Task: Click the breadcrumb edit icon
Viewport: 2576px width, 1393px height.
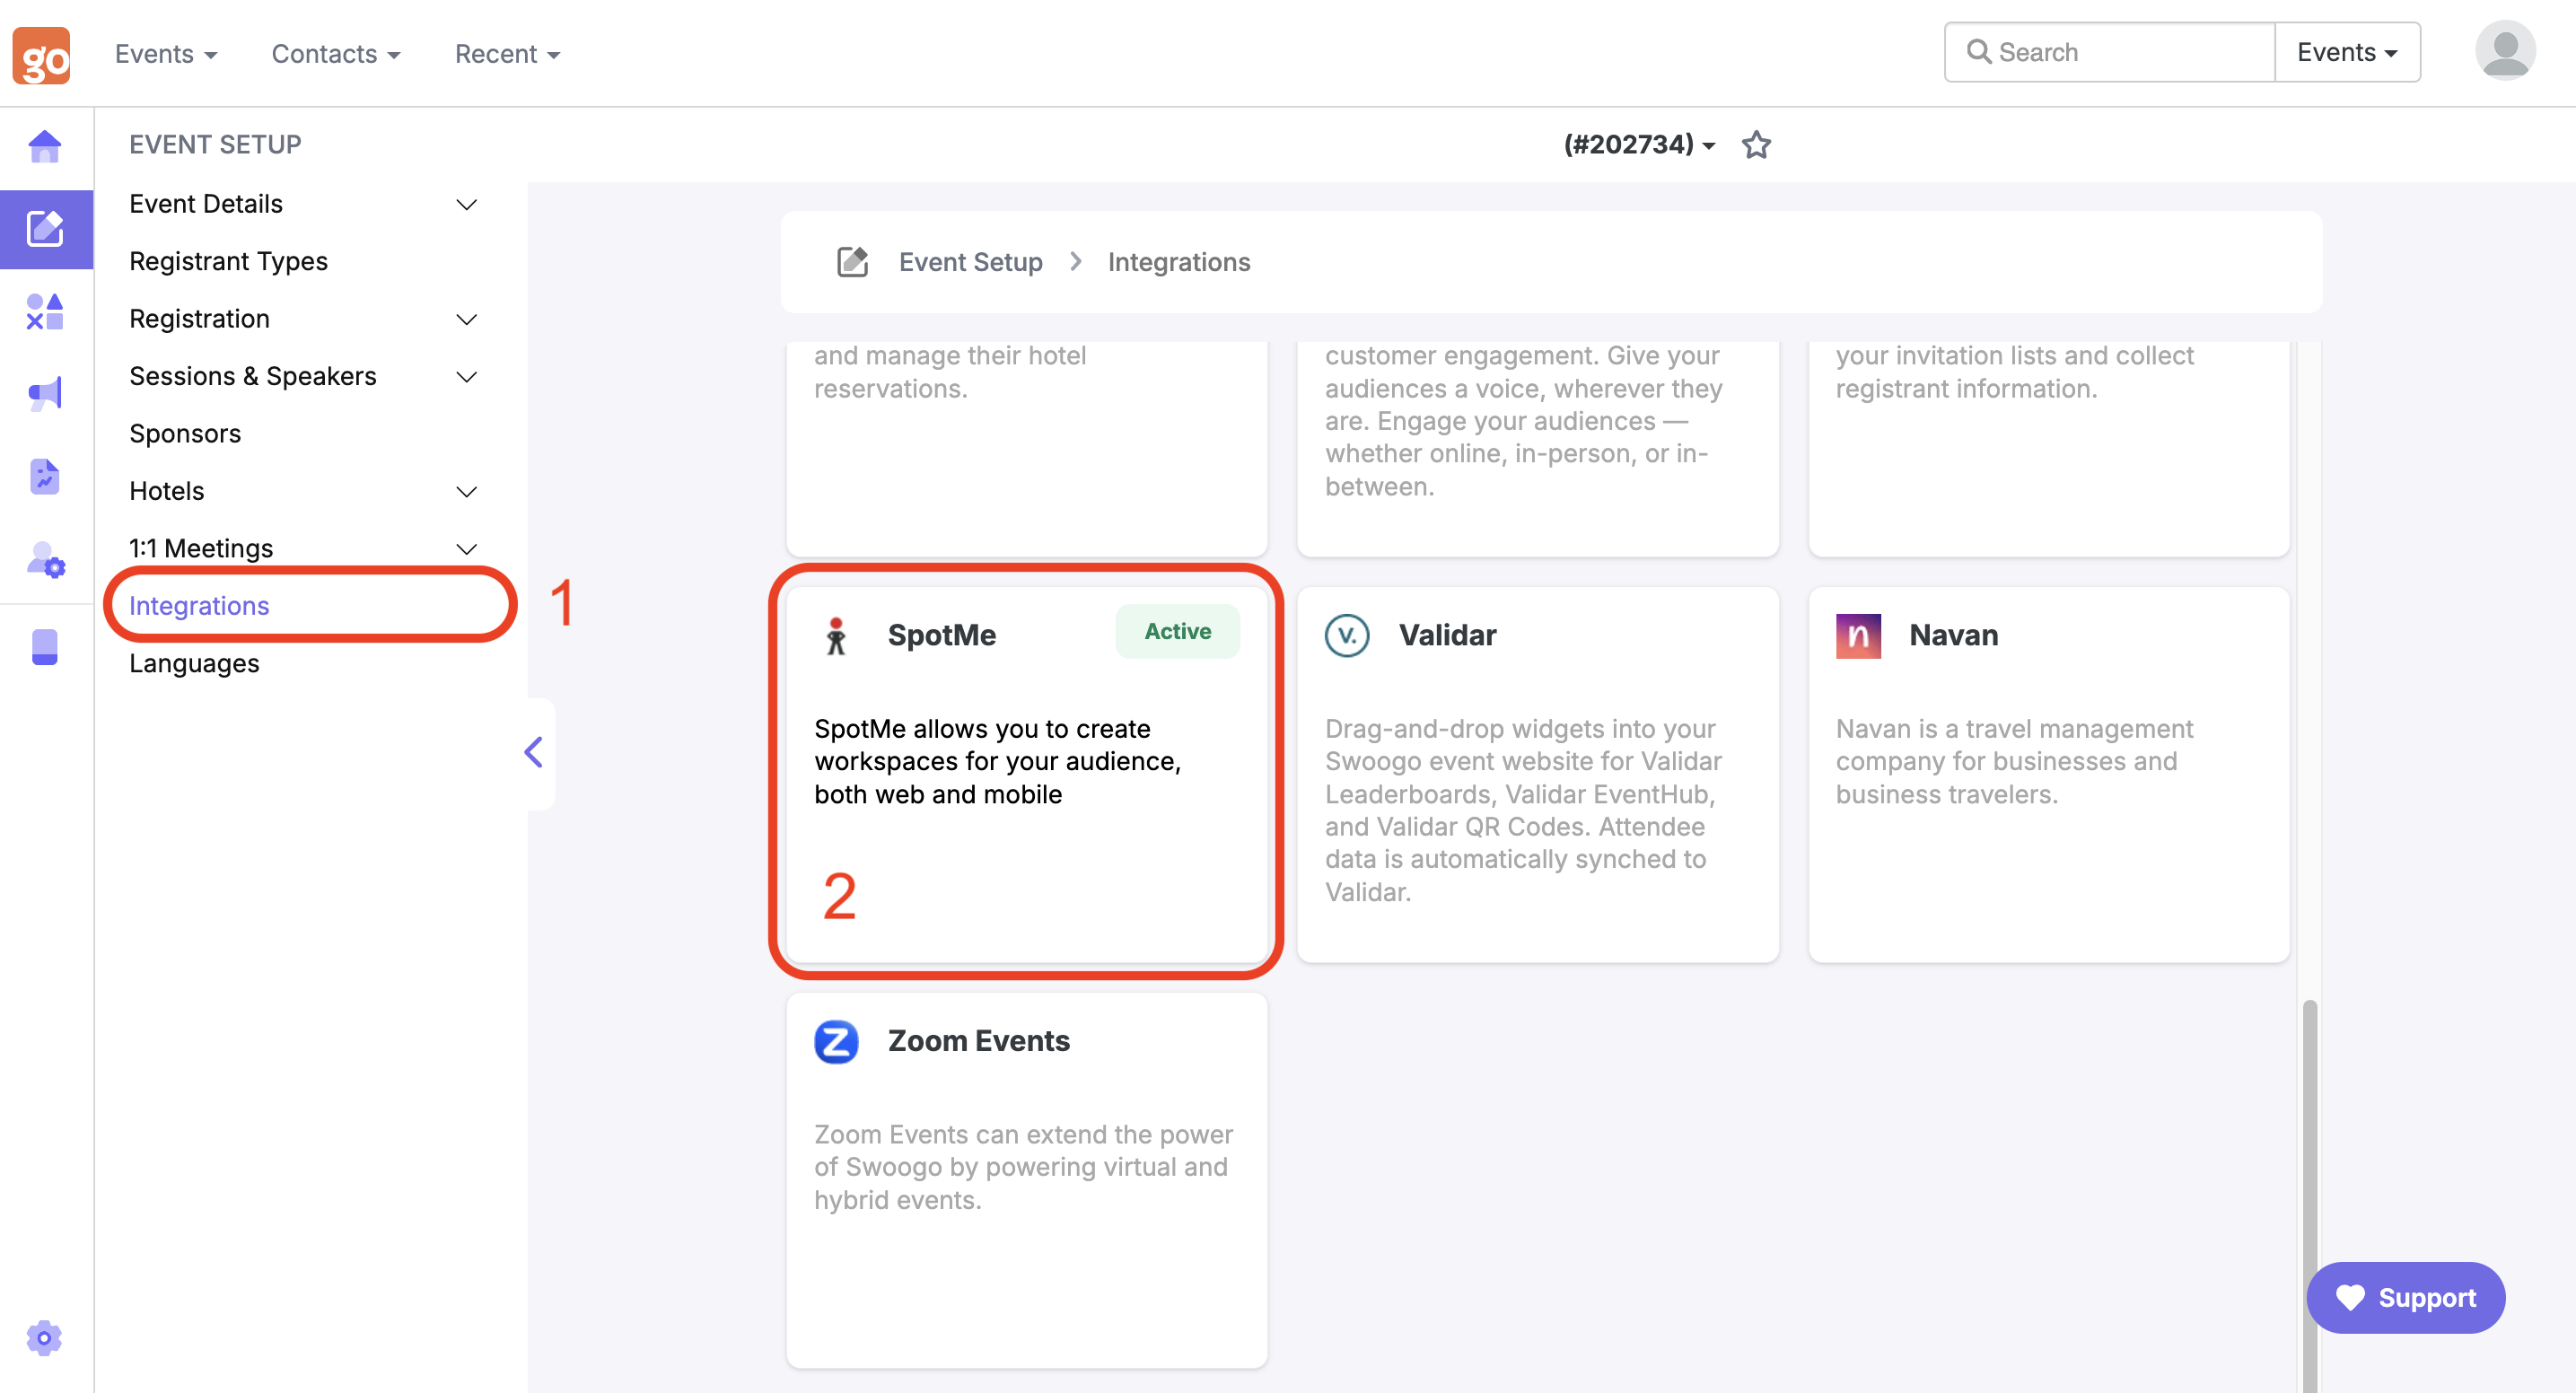Action: (852, 262)
